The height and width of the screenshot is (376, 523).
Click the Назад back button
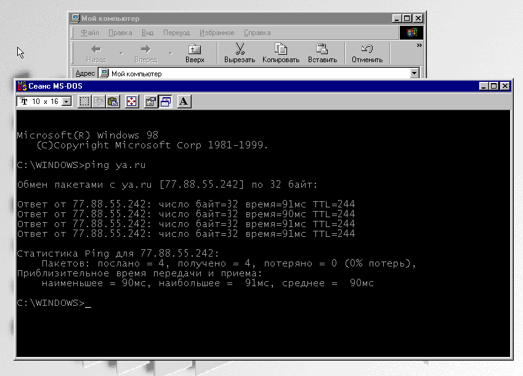96,53
